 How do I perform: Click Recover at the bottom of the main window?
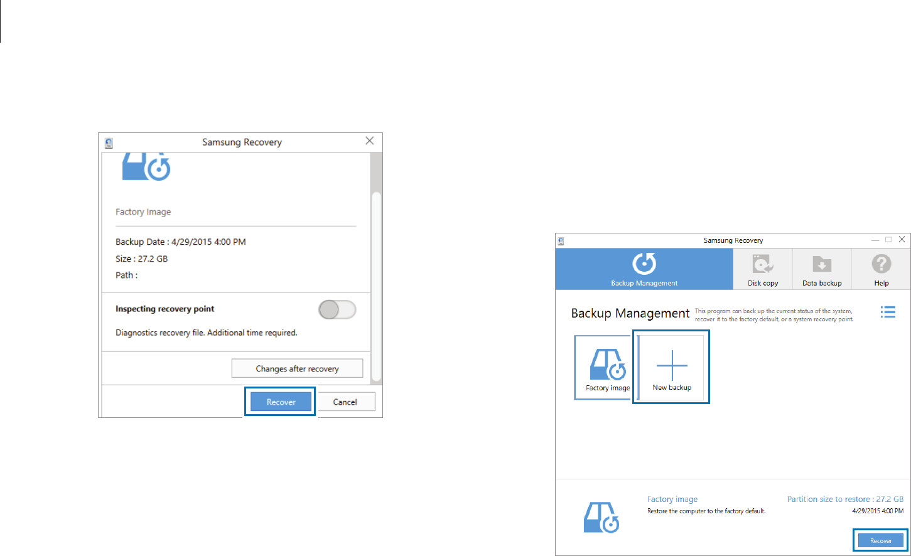(880, 540)
